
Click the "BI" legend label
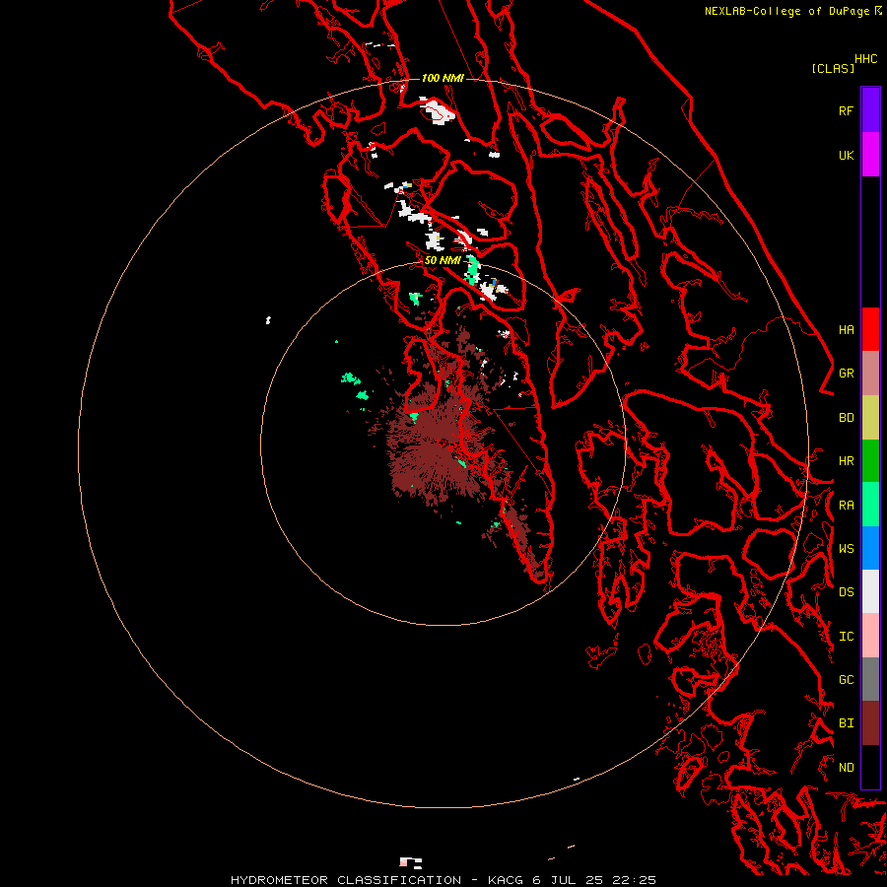click(x=846, y=723)
